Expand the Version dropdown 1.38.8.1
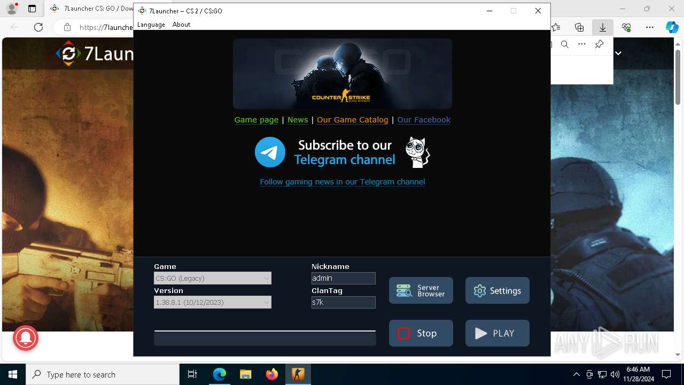The height and width of the screenshot is (385, 684). [213, 302]
